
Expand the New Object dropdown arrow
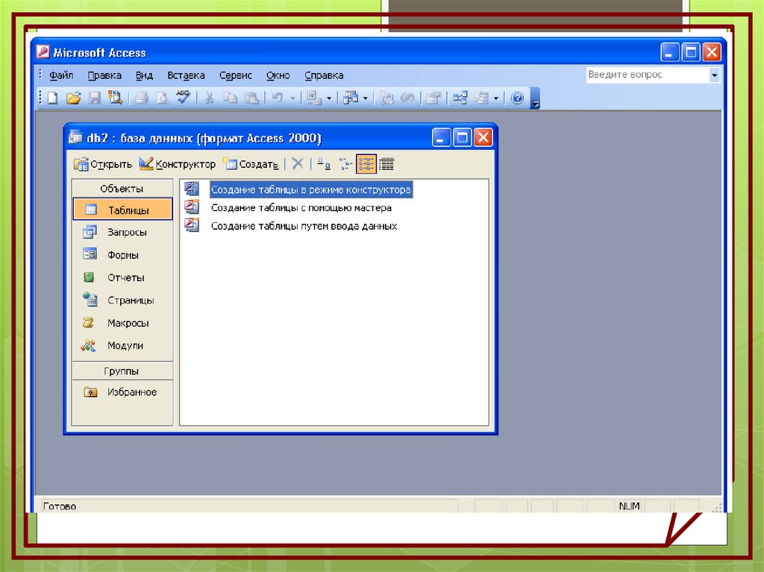click(496, 99)
